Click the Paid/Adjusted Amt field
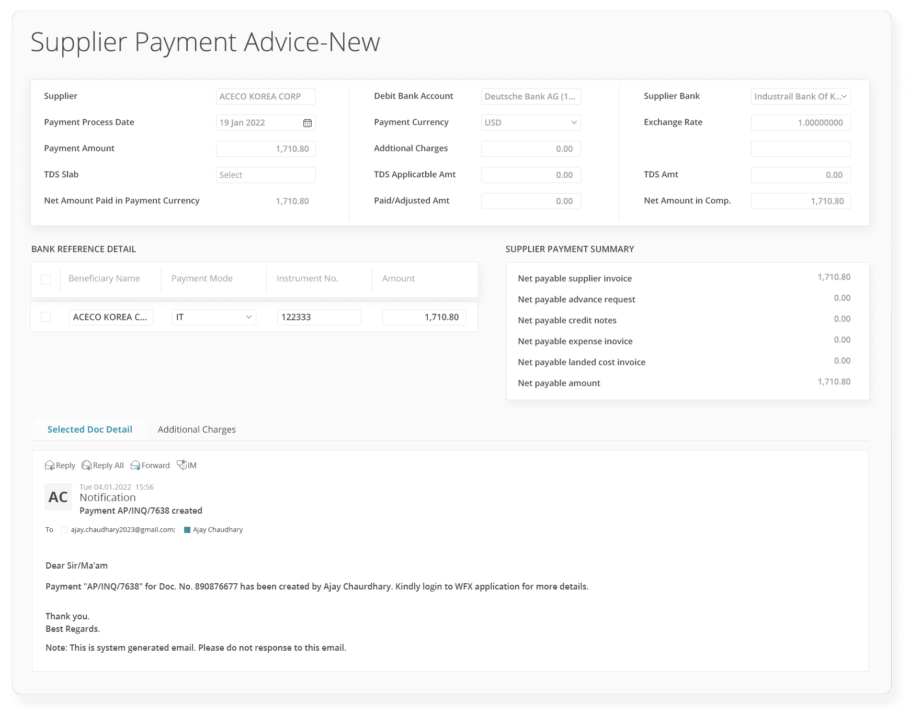Screen dimensions: 921x725 click(x=531, y=201)
